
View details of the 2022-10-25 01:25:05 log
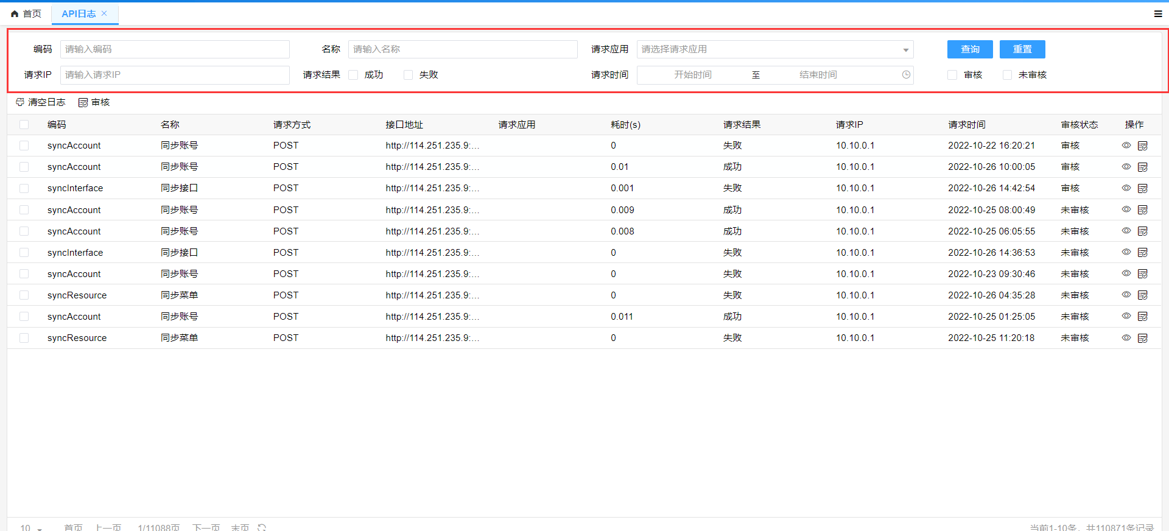tap(1126, 316)
